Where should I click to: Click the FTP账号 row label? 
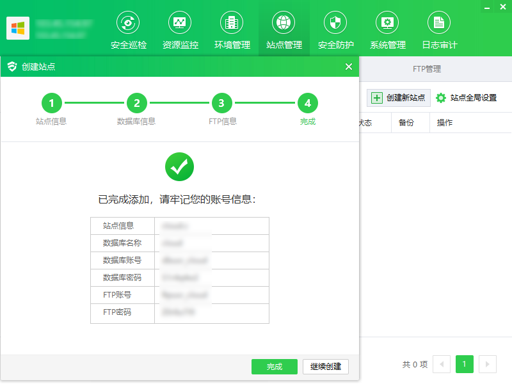(117, 295)
